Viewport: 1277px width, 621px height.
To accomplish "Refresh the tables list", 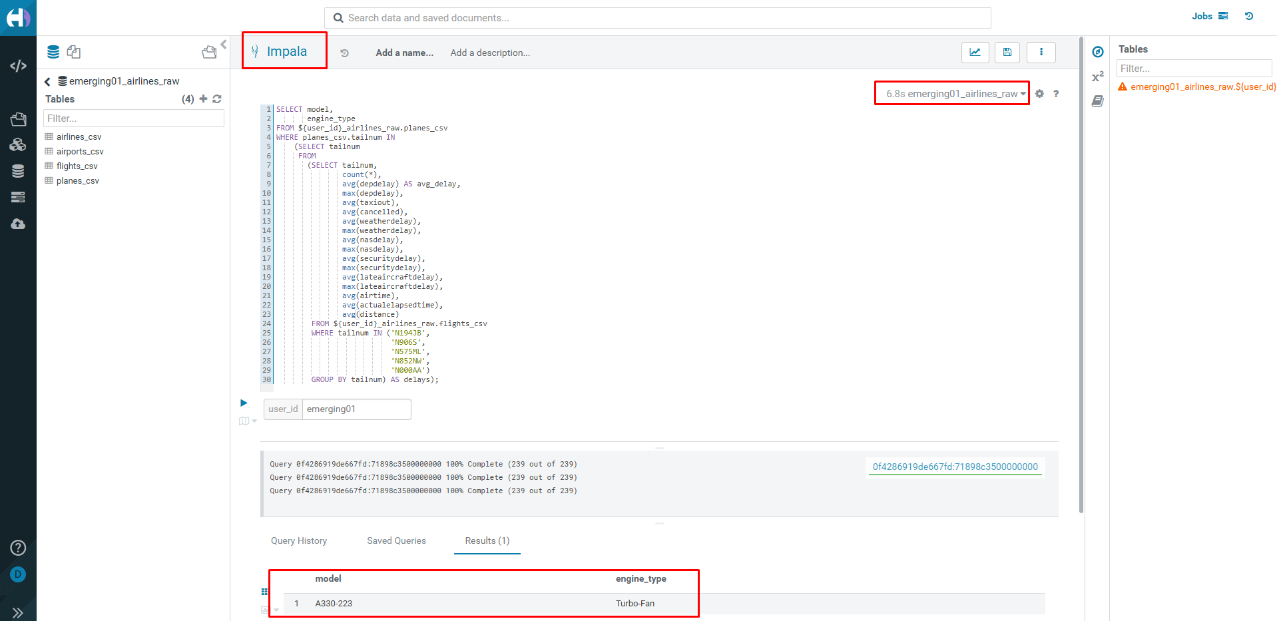I will point(217,99).
